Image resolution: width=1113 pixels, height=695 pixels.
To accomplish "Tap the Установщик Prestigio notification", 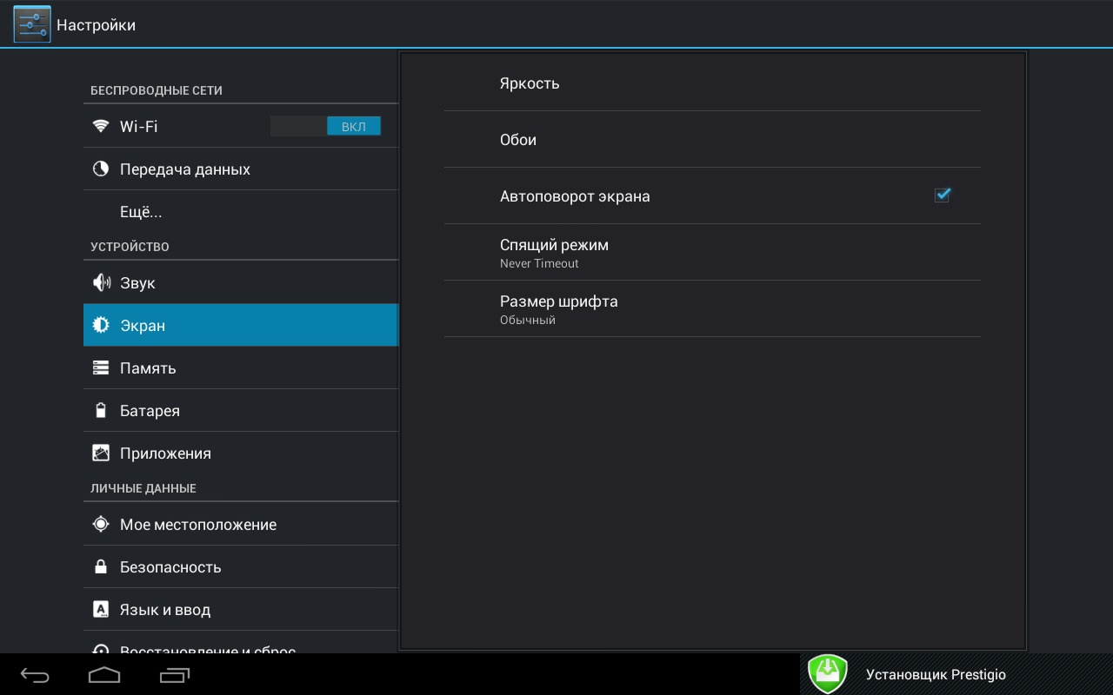I will pos(935,675).
